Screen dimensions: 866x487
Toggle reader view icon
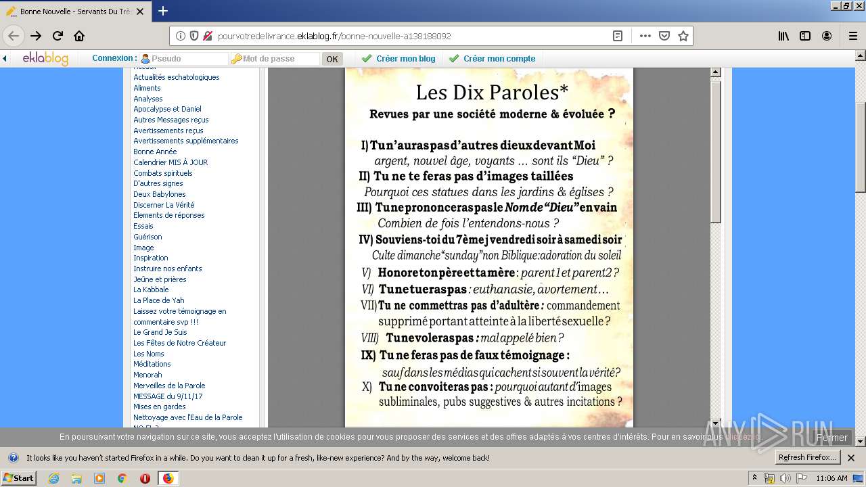point(618,36)
